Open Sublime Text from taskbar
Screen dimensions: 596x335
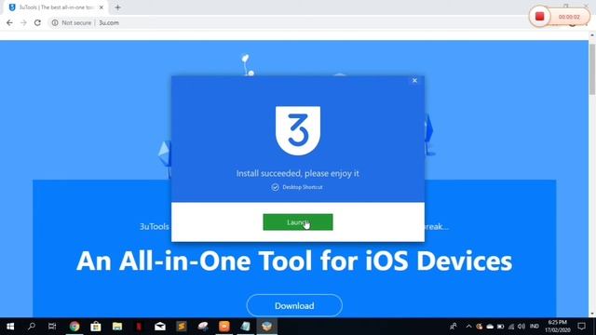click(x=182, y=327)
